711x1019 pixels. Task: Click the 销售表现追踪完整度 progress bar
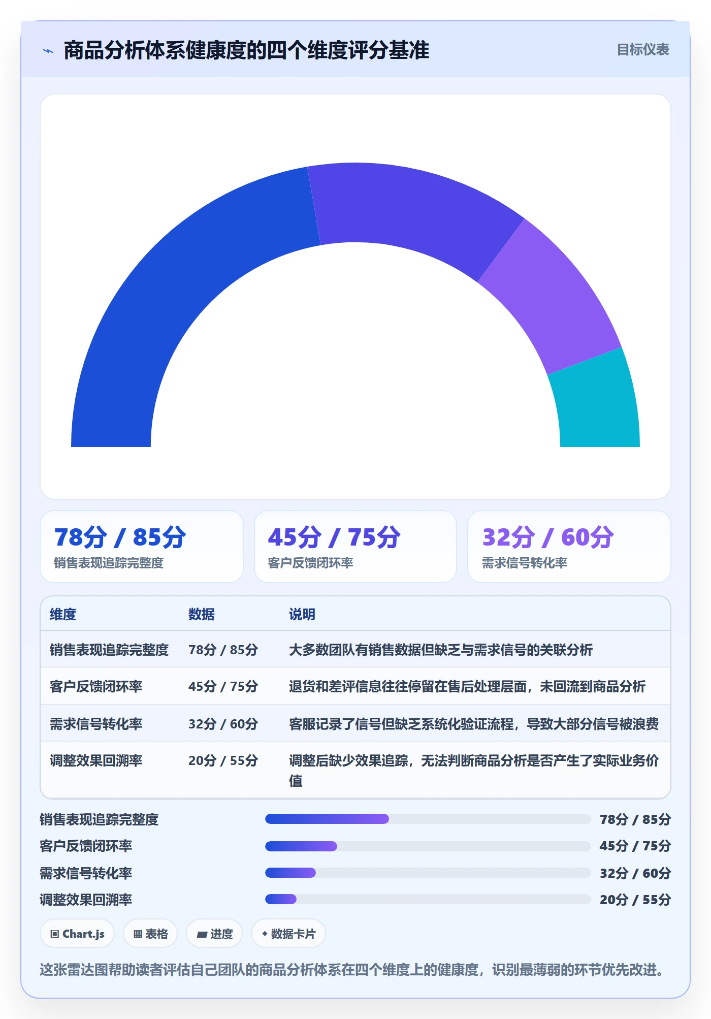click(428, 819)
